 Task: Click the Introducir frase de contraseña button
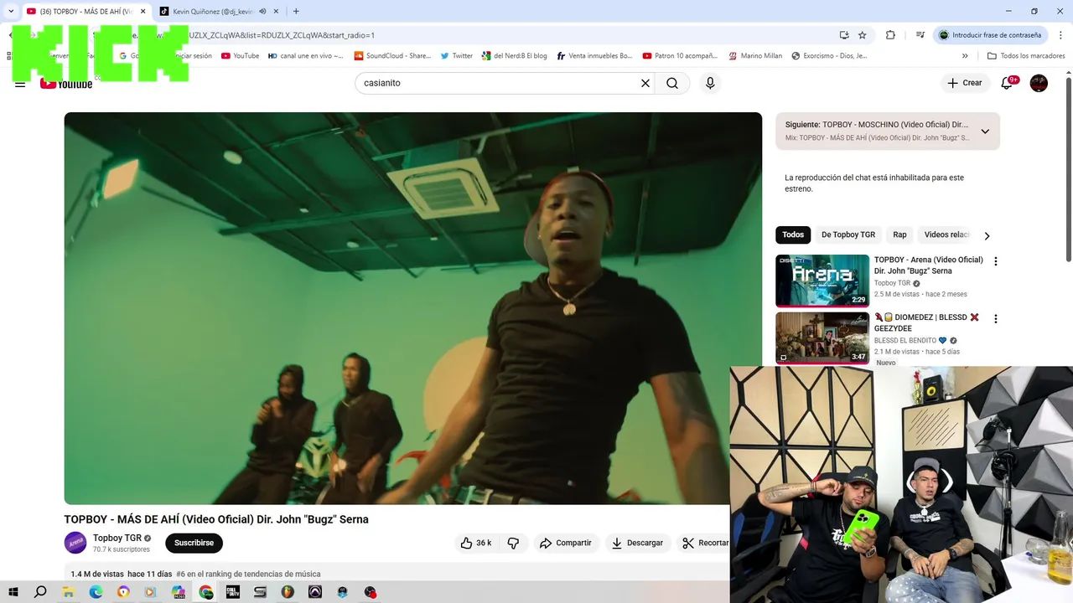990,35
